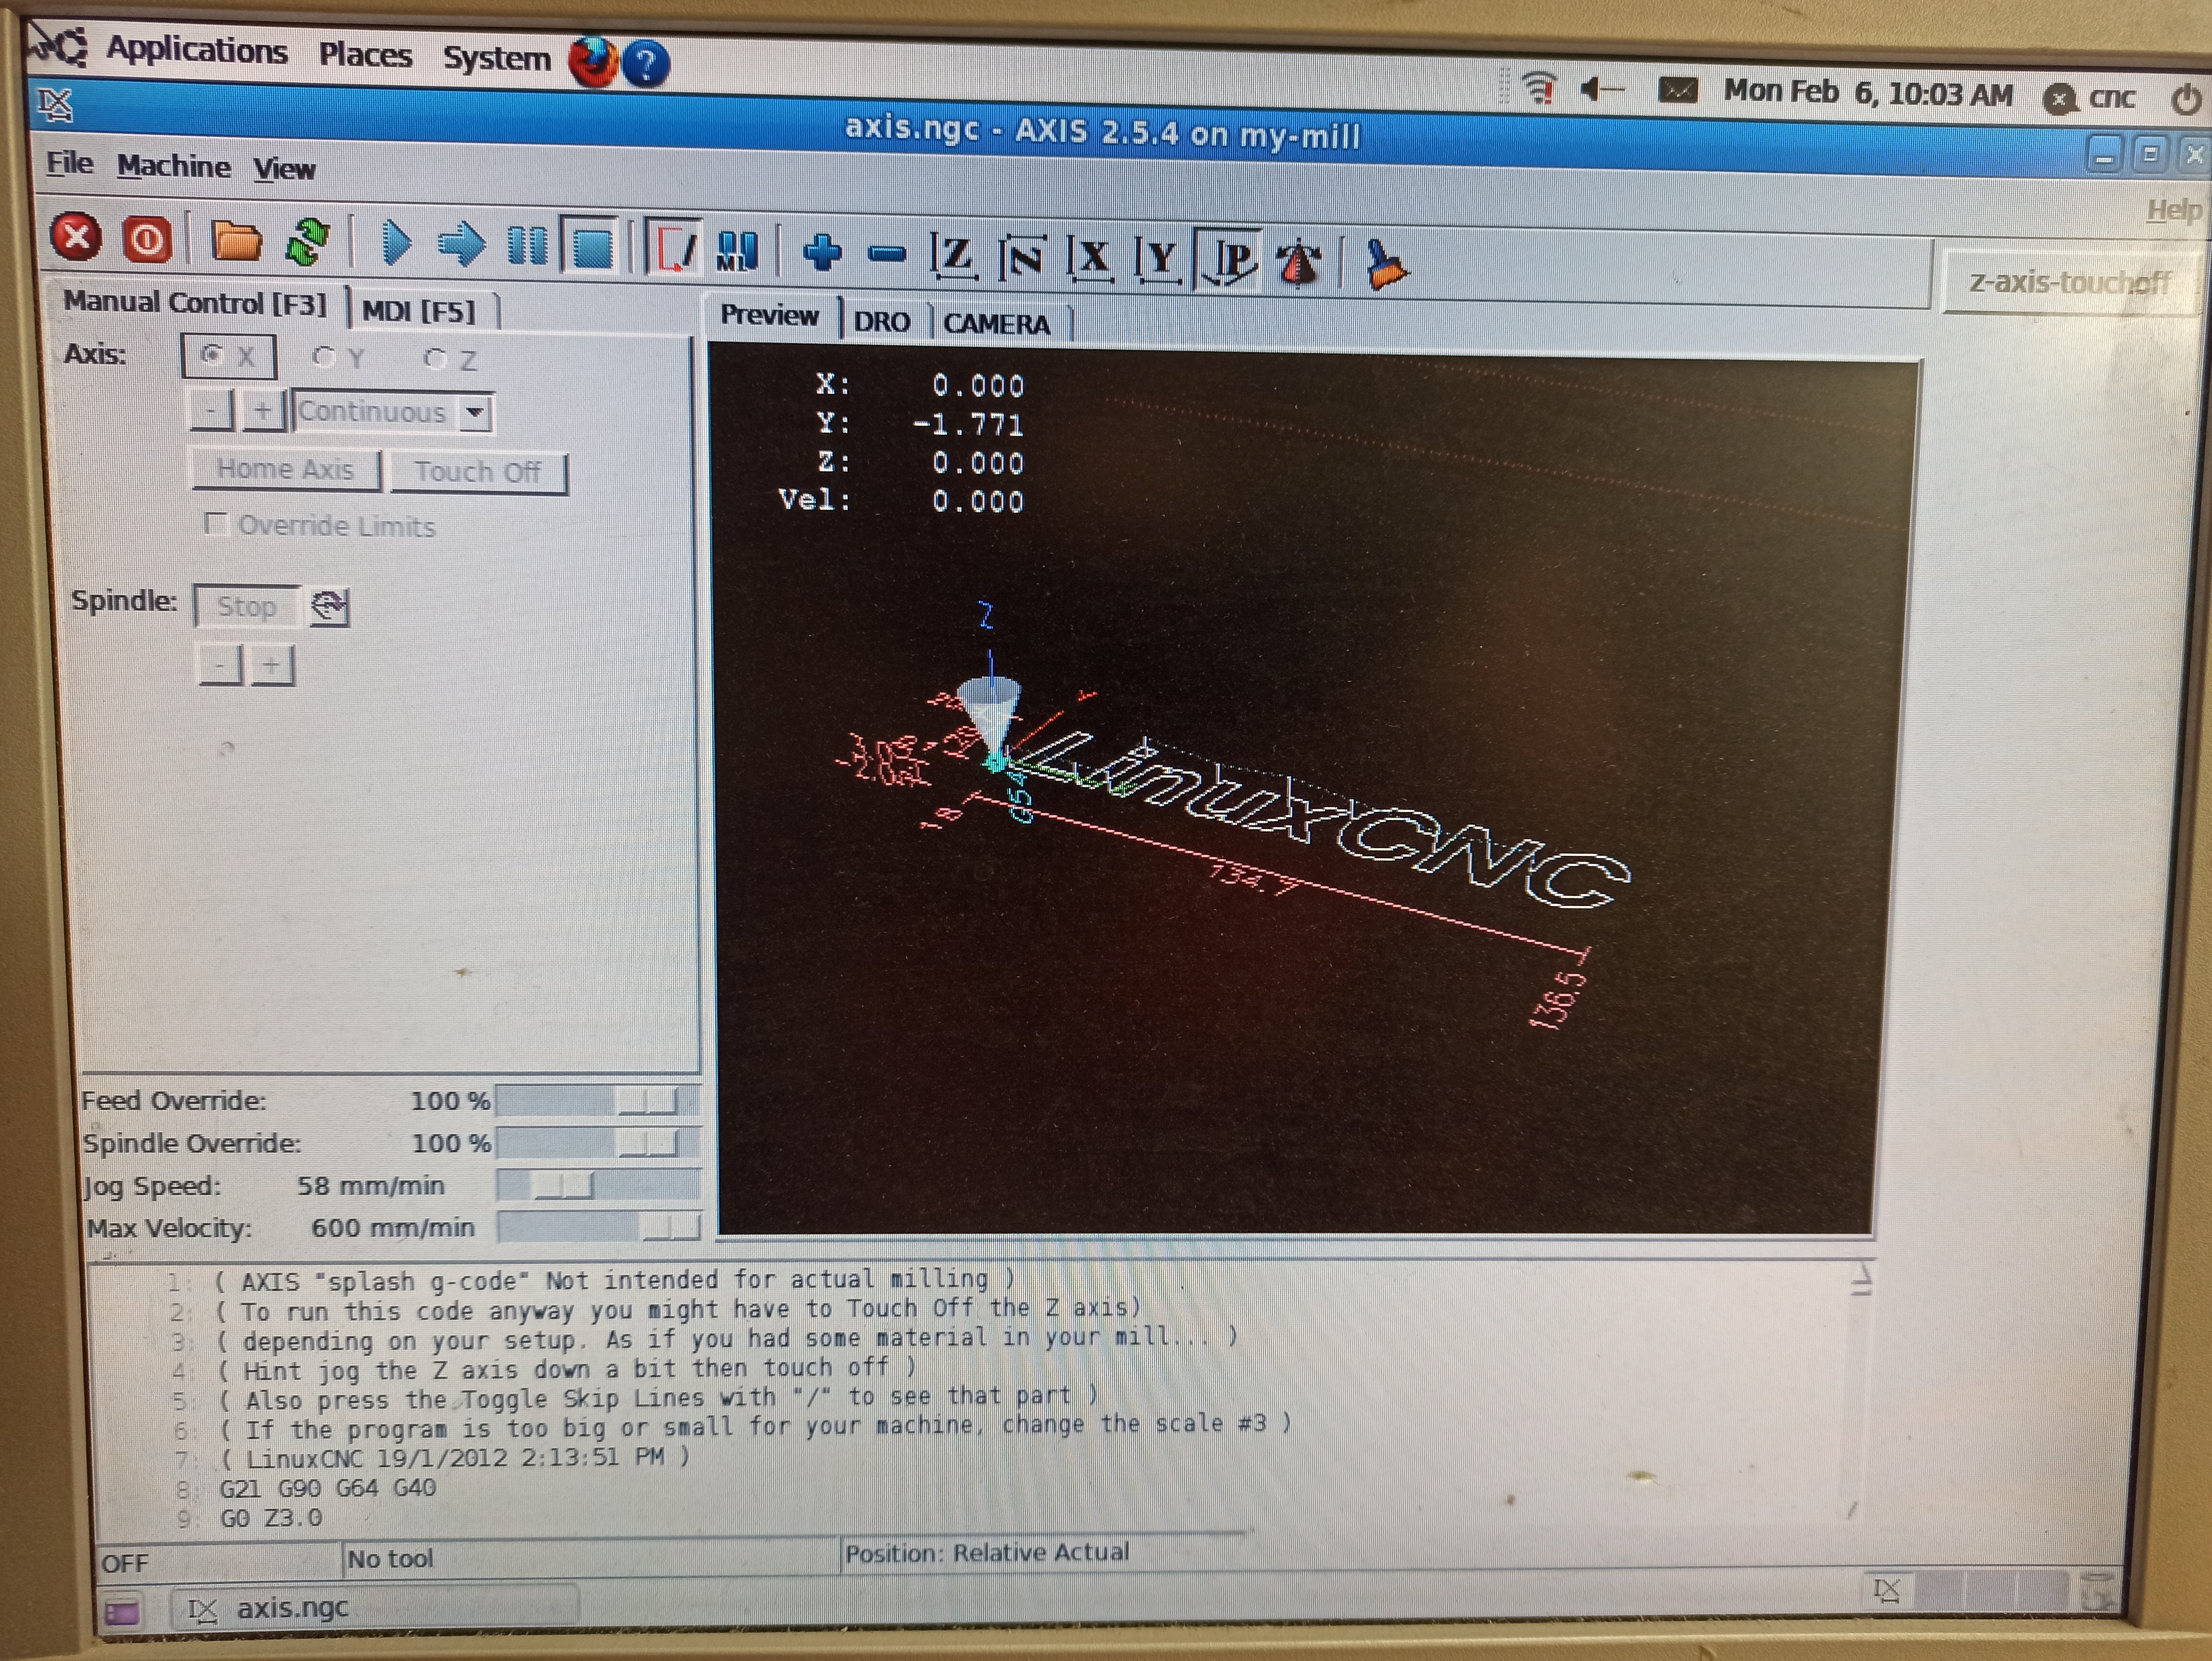
Task: Click the red Emergency Stop toolbar icon
Action: 76,238
